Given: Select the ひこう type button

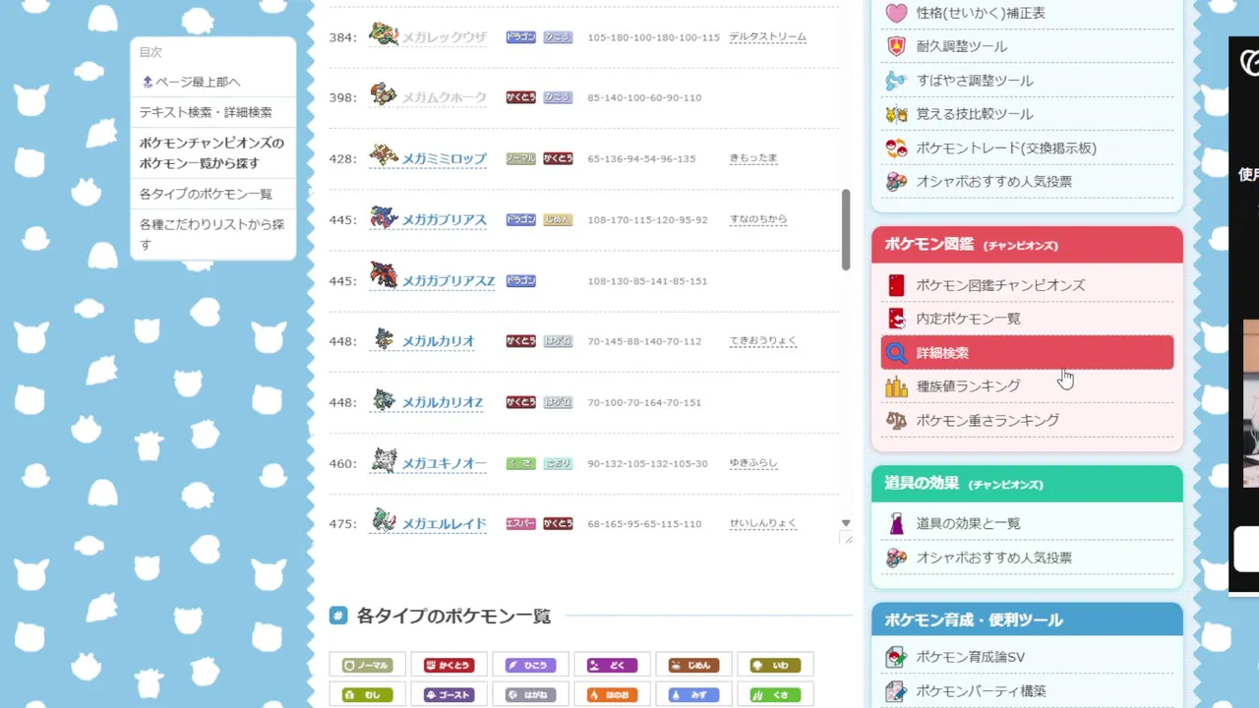Looking at the screenshot, I should click(530, 666).
